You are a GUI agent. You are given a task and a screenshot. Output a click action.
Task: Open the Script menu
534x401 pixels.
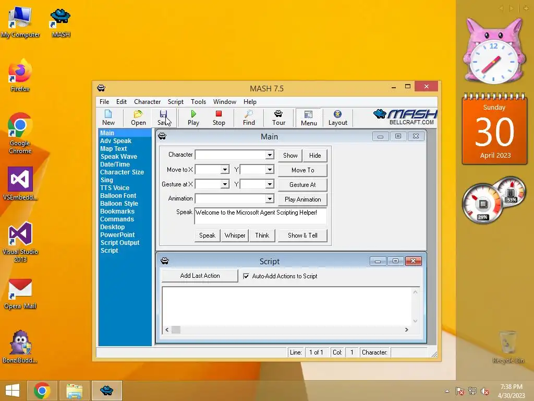(175, 102)
